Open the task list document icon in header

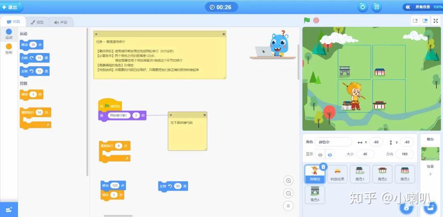pyautogui.click(x=376, y=7)
